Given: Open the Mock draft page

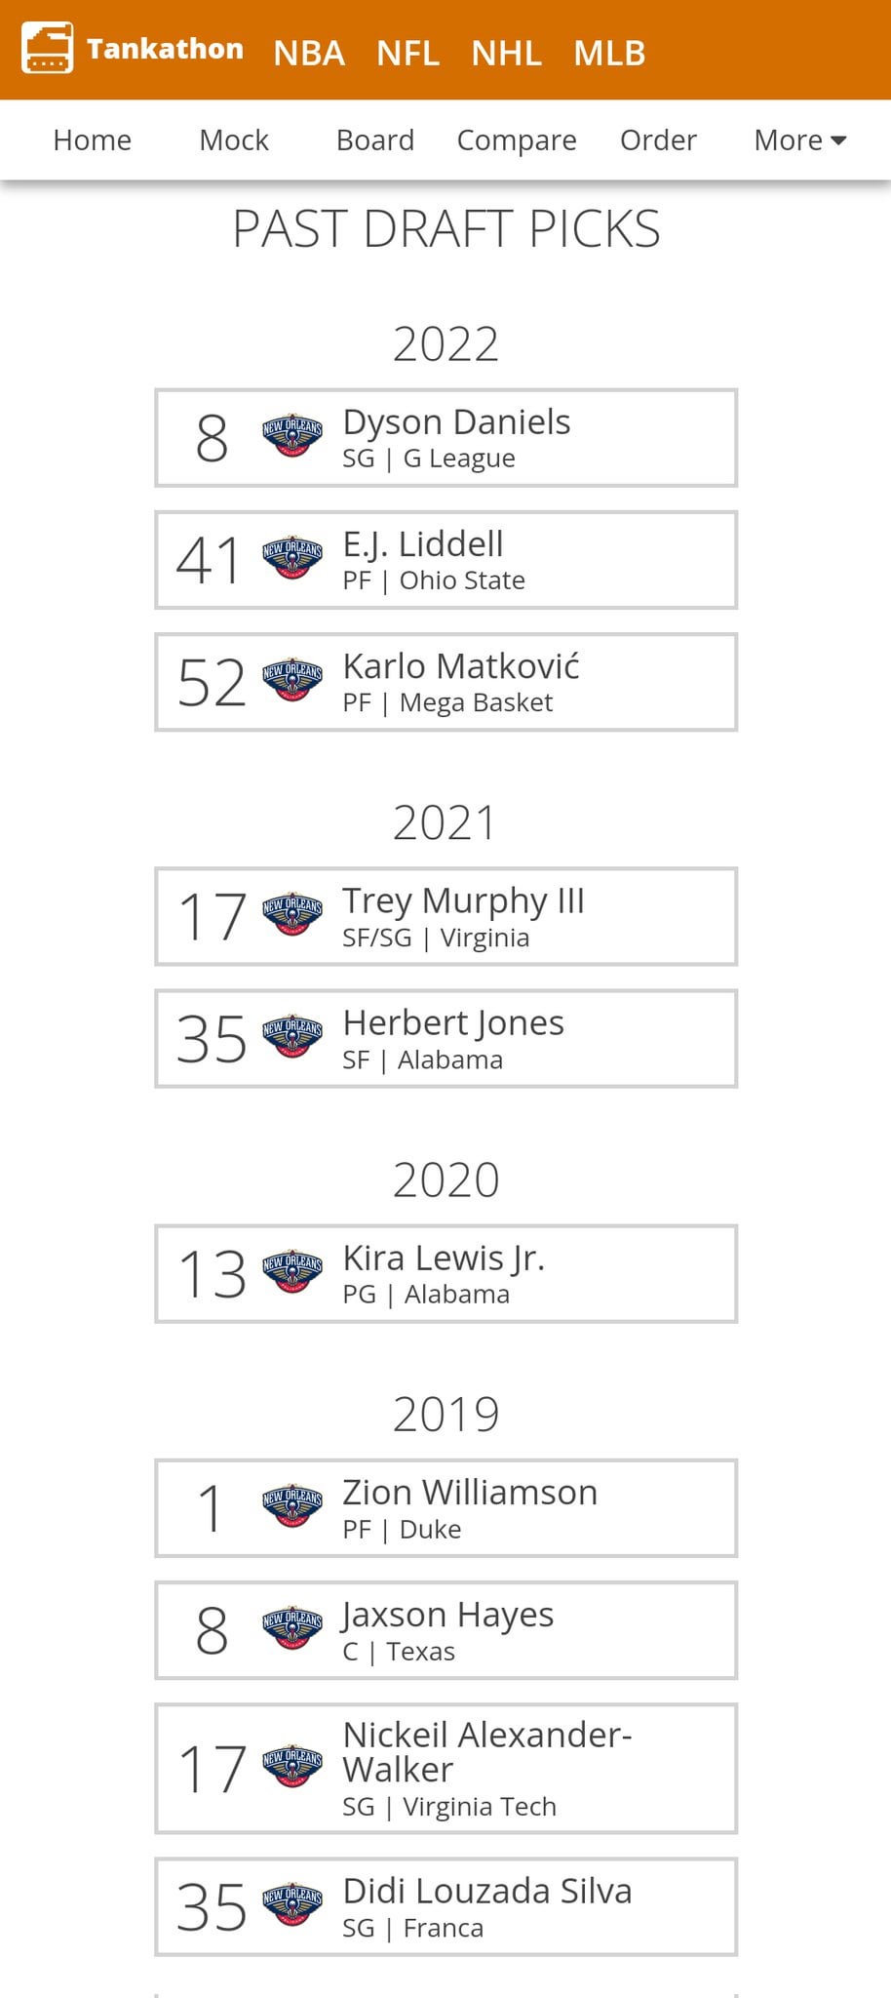Looking at the screenshot, I should (234, 140).
